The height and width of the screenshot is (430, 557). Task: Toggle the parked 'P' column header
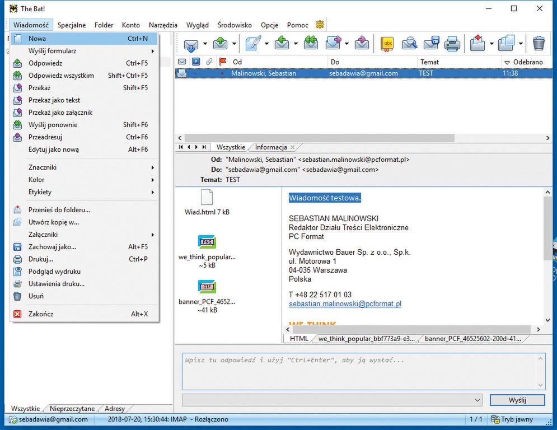click(x=196, y=62)
